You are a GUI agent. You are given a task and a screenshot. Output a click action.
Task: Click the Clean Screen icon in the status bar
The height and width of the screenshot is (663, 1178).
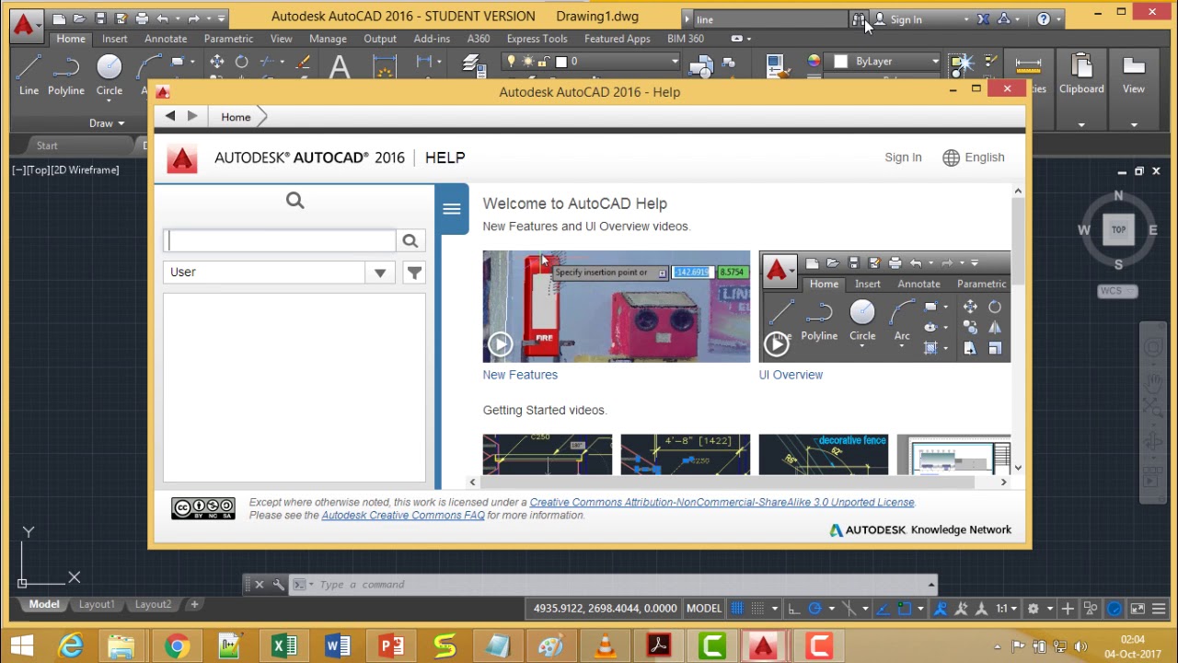point(1138,609)
